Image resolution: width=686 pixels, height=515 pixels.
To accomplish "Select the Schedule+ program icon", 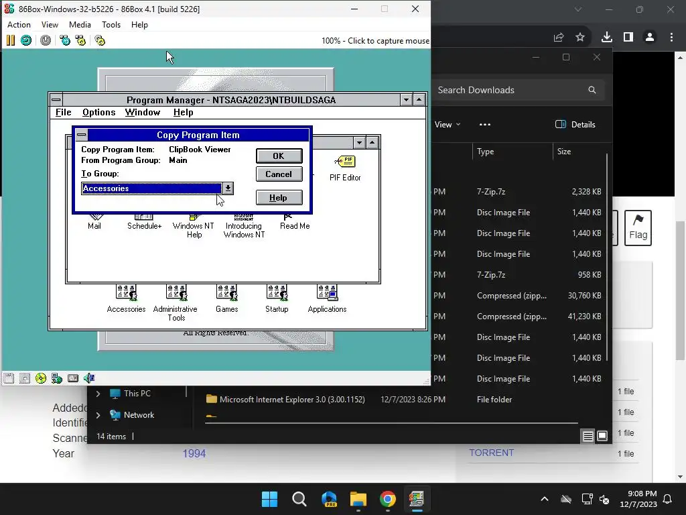I will [x=145, y=223].
